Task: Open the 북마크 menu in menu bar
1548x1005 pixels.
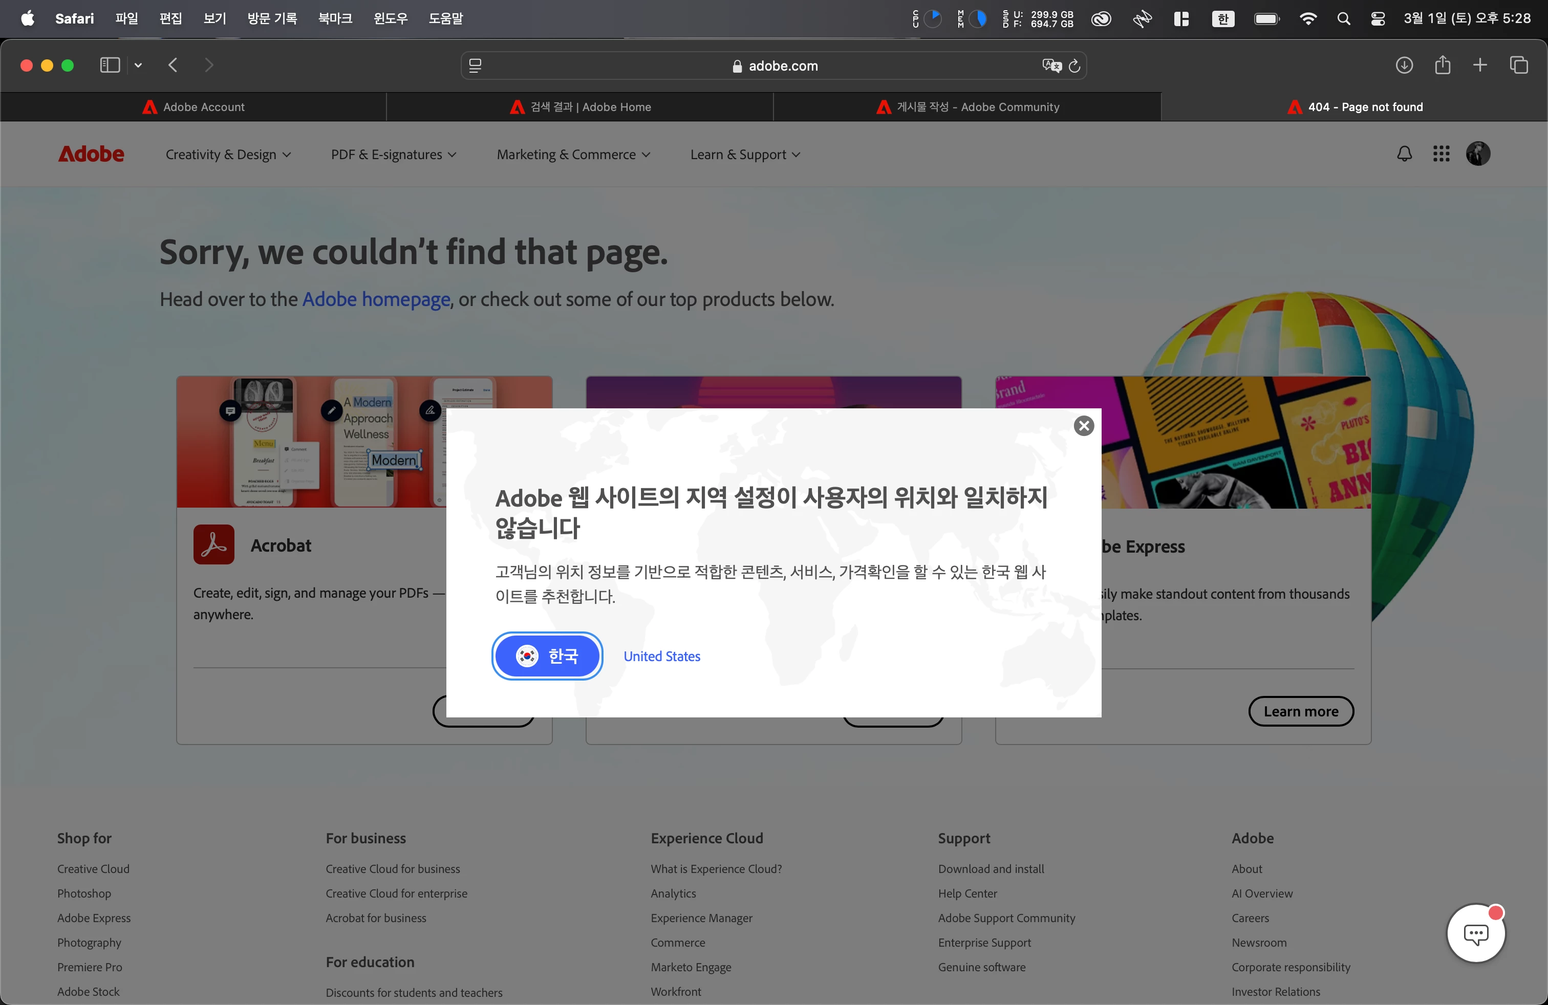Action: 335,18
